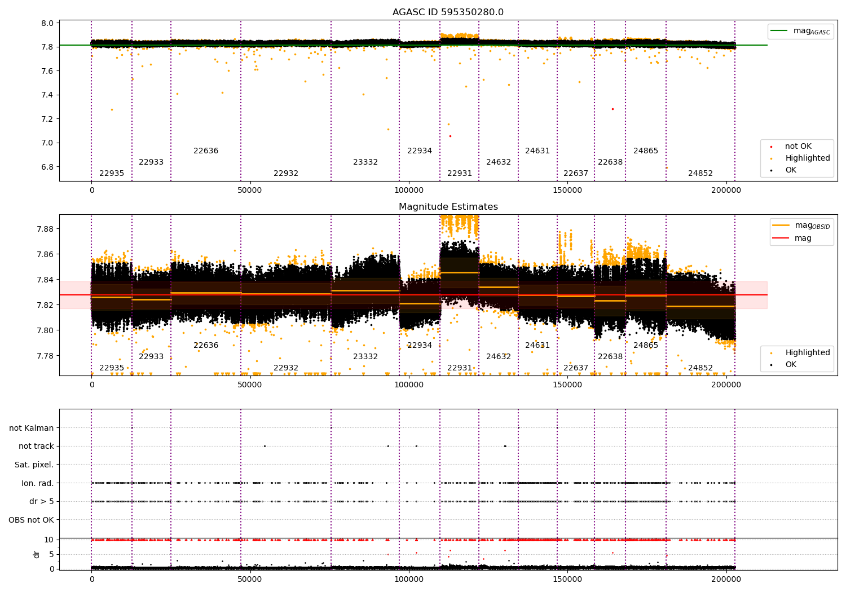Click the 200000 x-axis tick in bottom panel
Screen dimensions: 846x592
click(x=726, y=580)
